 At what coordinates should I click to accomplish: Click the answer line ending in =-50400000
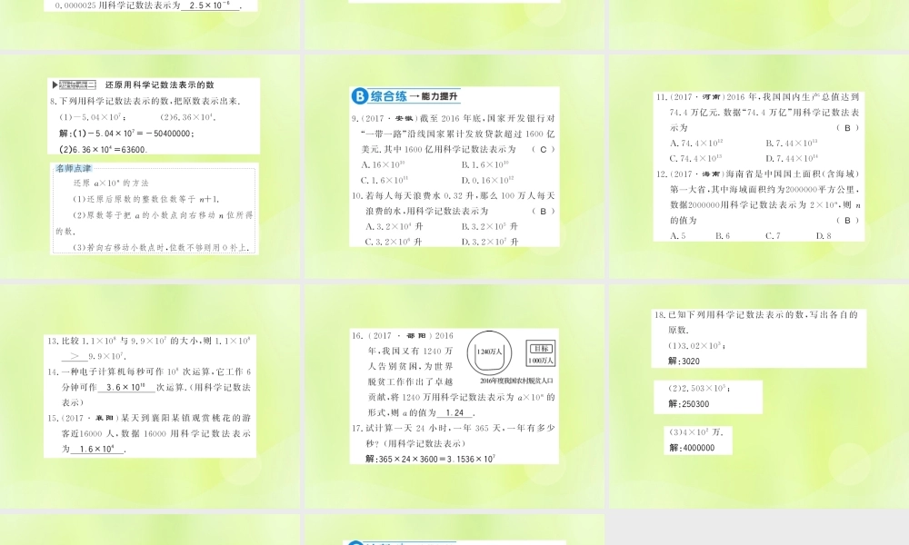(127, 134)
